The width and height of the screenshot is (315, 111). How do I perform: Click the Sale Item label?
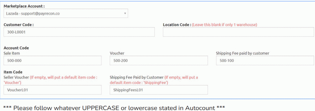[x=12, y=53]
